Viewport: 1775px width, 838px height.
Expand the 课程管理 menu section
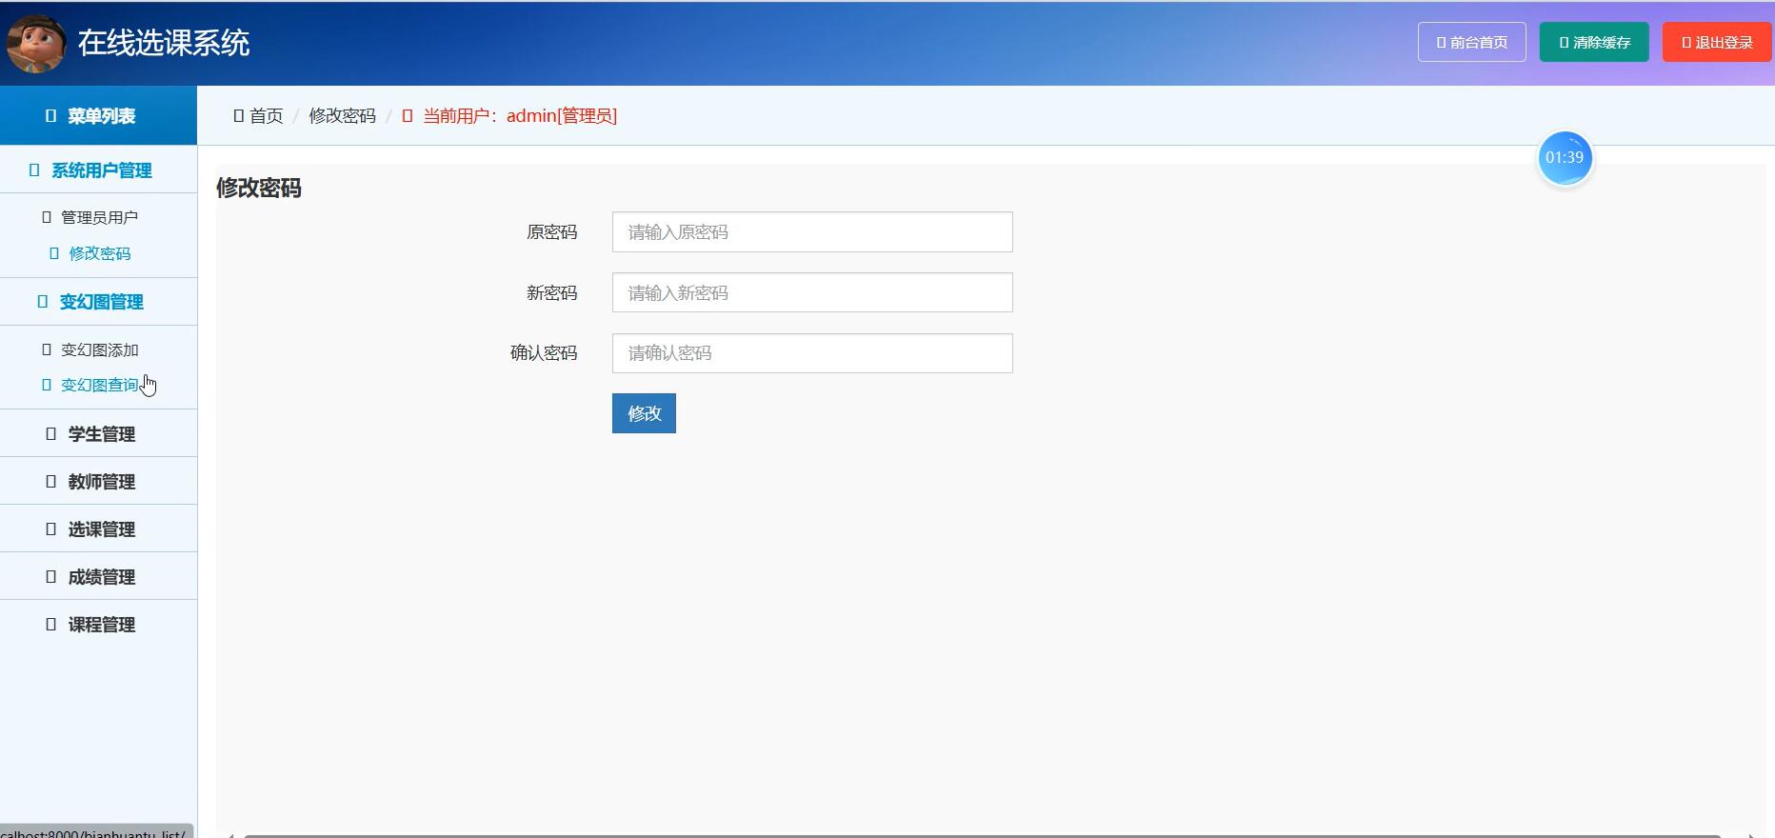[x=98, y=624]
